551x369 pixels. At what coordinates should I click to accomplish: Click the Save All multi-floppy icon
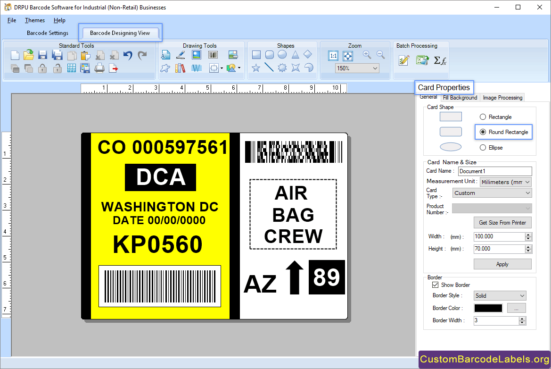click(x=57, y=55)
